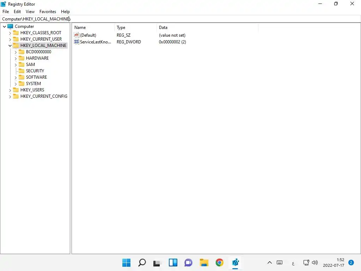
Task: Click the REG_DWORD type cell
Action: [129, 42]
